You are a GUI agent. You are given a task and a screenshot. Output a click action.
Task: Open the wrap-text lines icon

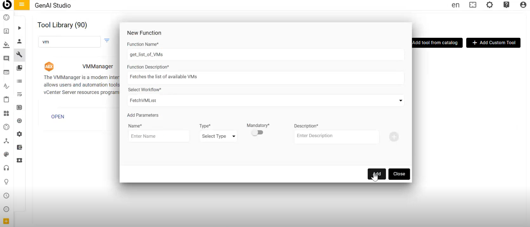[19, 94]
